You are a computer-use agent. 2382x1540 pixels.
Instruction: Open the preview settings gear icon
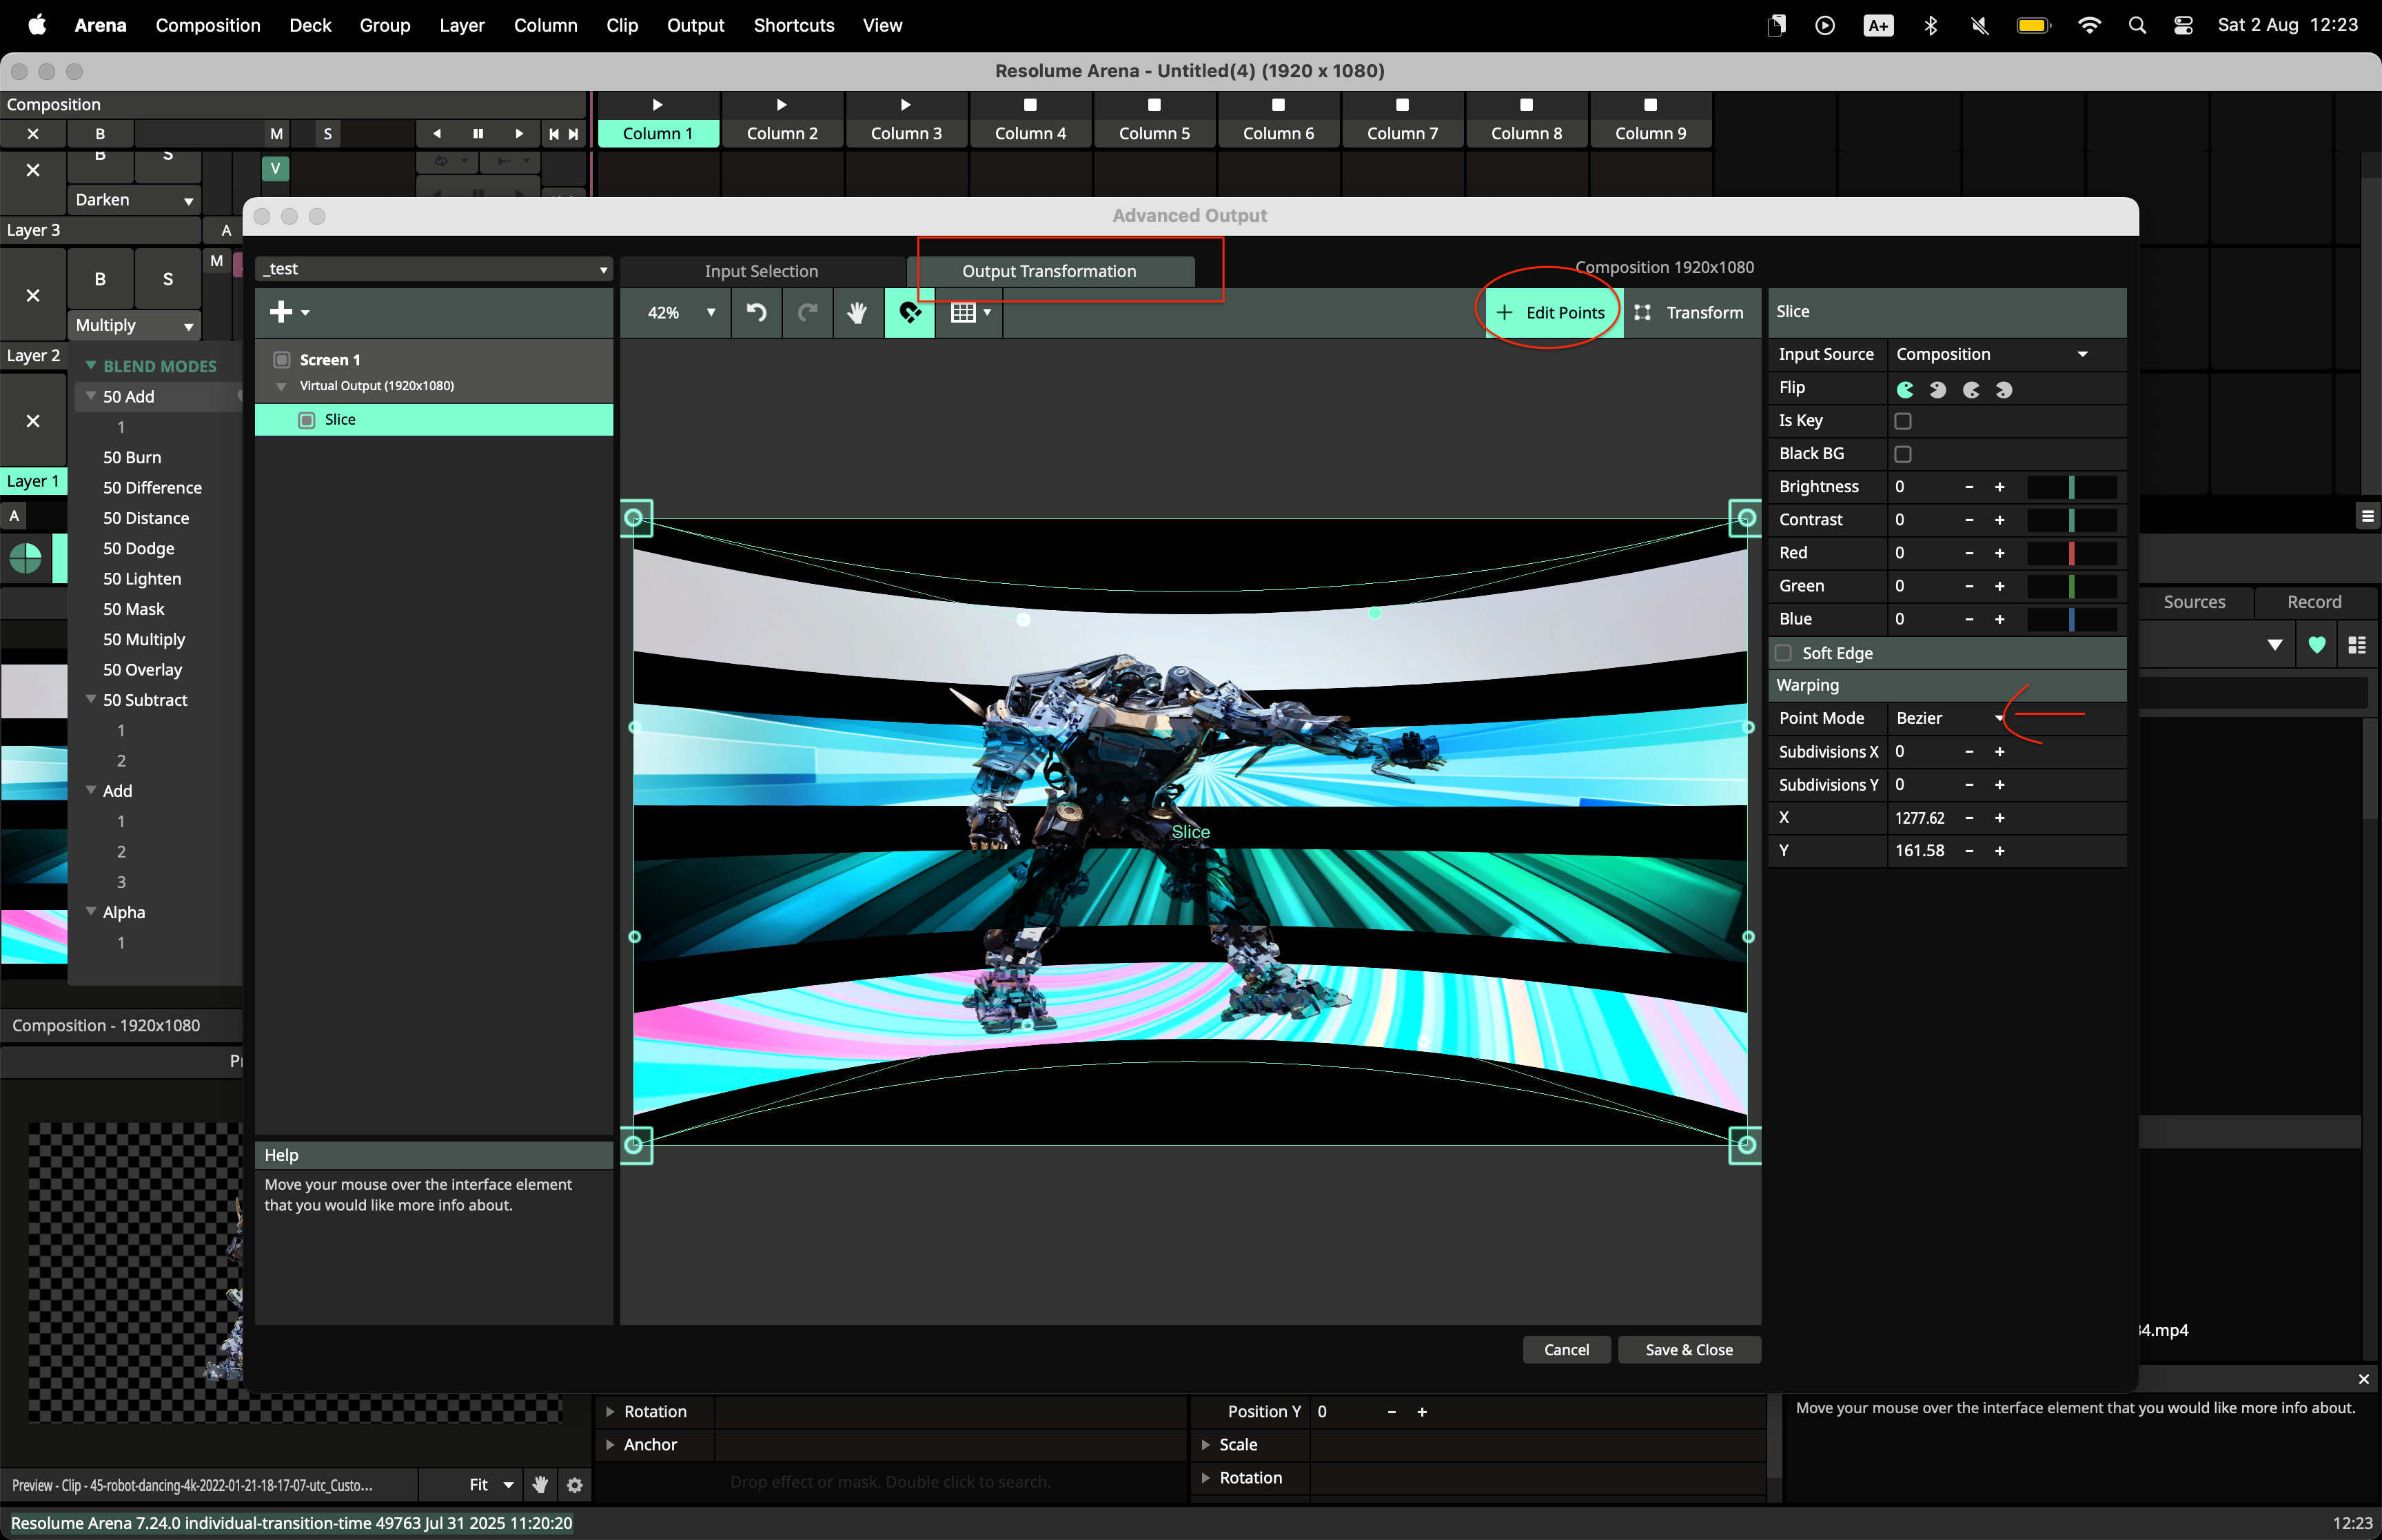tap(575, 1485)
